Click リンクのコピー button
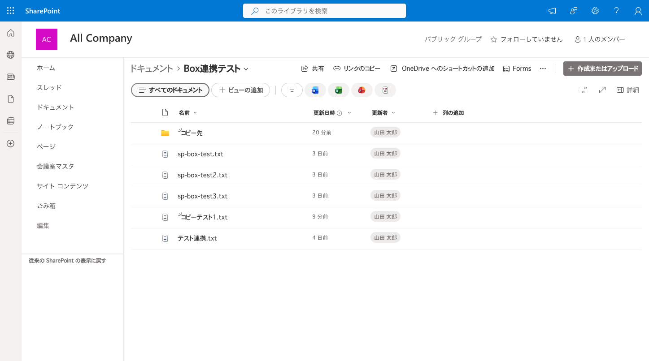Viewport: 649px width, 361px height. 357,69
